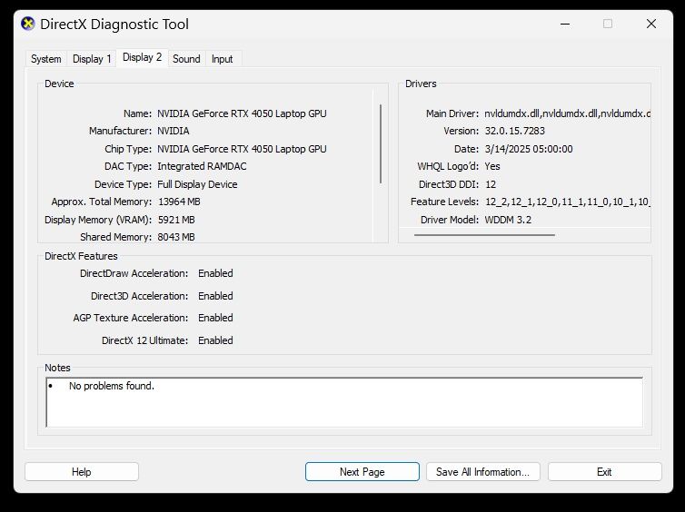685x512 pixels.
Task: Switch to the System tab
Action: click(45, 59)
